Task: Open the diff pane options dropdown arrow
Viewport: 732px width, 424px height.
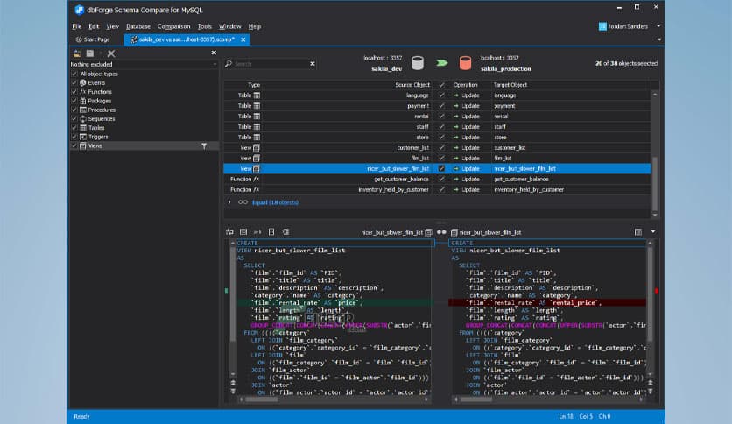Action: (653, 231)
